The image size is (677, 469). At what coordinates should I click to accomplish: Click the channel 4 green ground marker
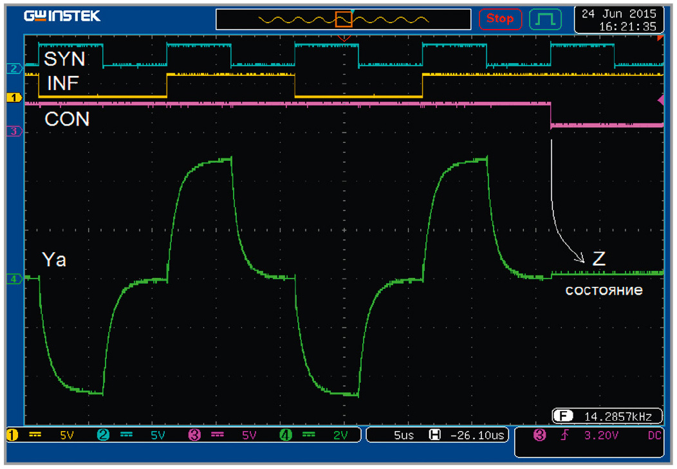tap(14, 279)
